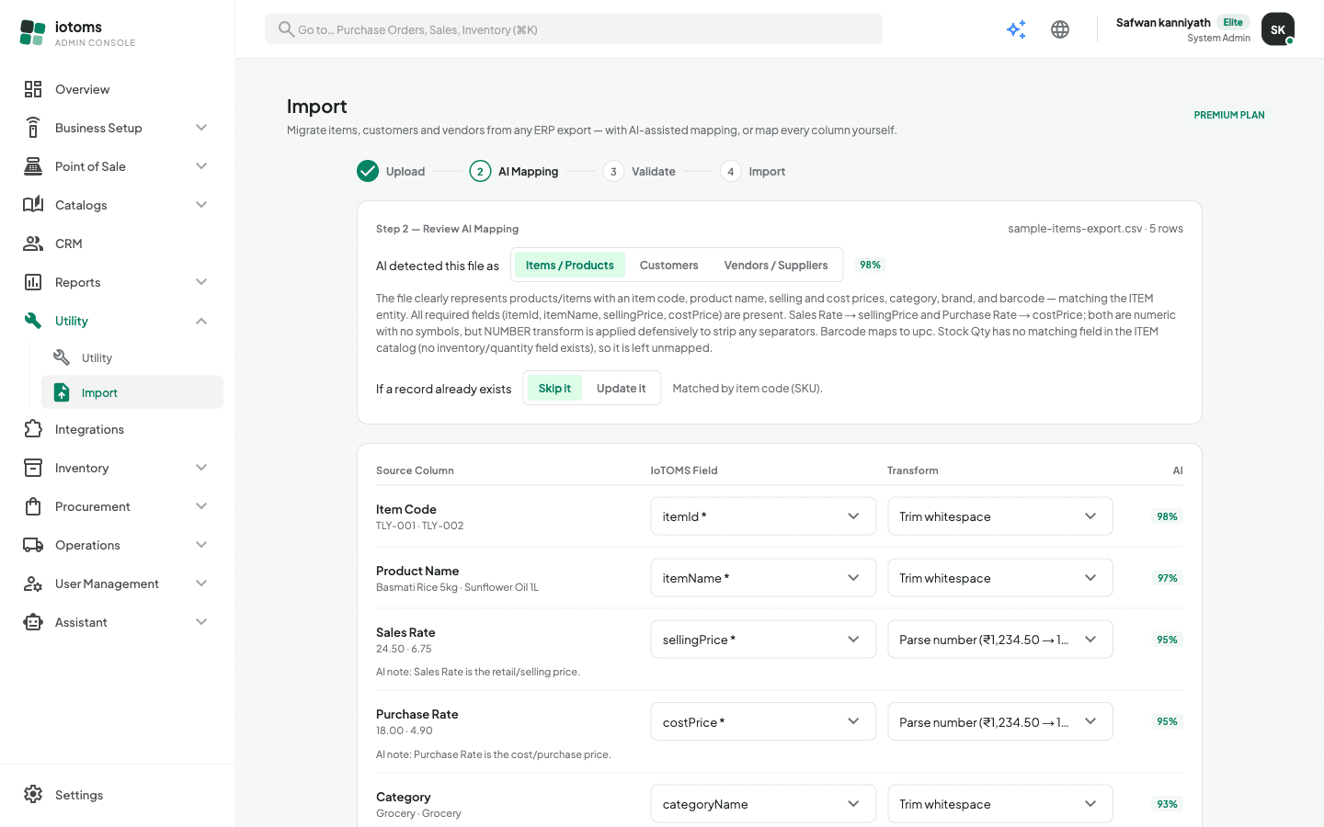Image resolution: width=1324 pixels, height=827 pixels.
Task: Go to Validate step
Action: tap(640, 171)
